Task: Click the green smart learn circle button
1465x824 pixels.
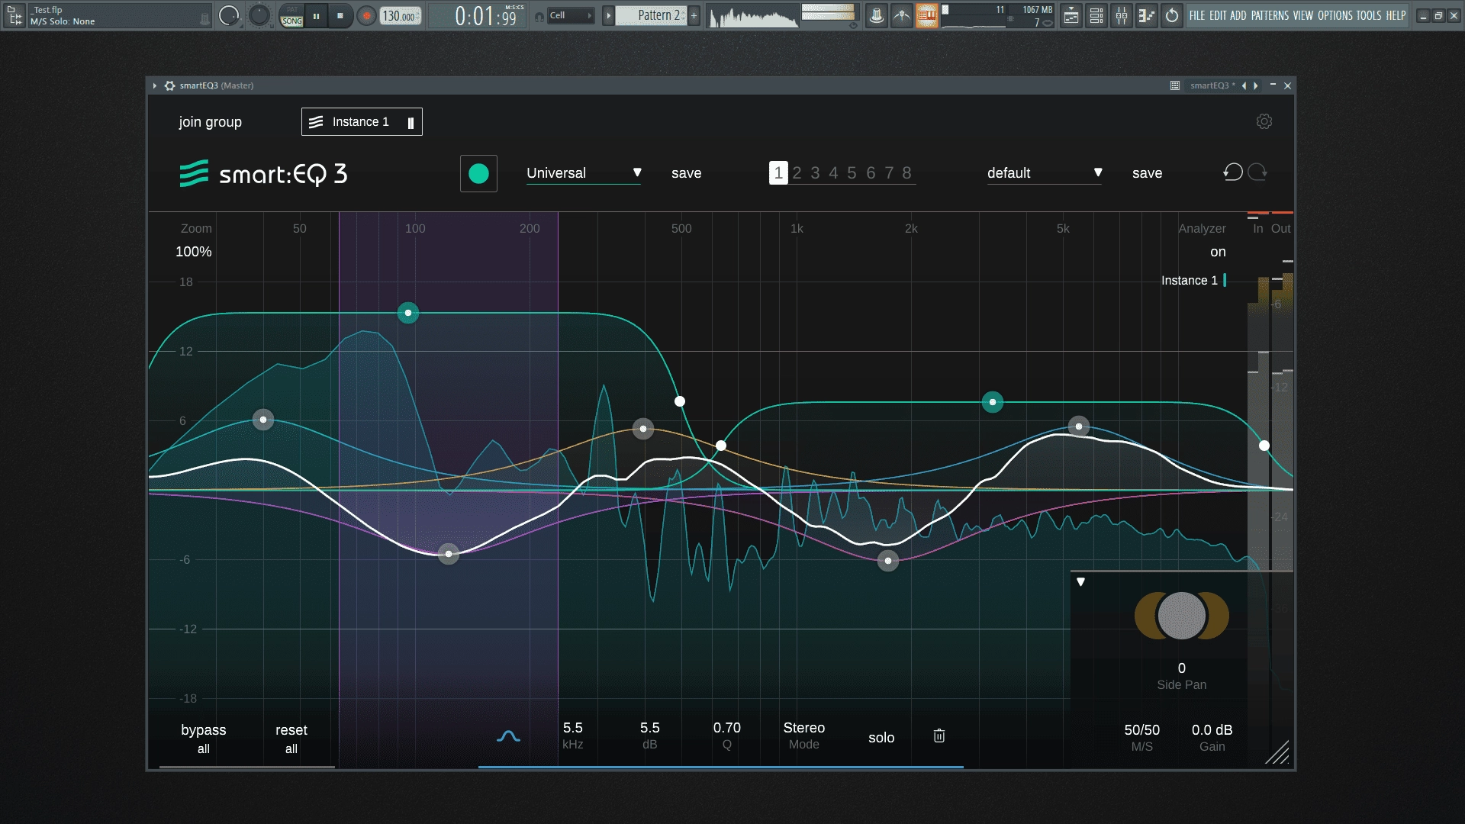Action: pyautogui.click(x=478, y=173)
